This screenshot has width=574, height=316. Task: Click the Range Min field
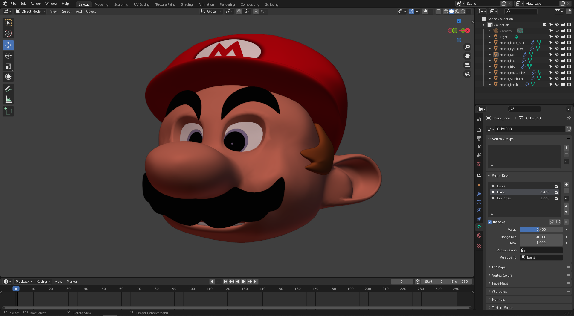(541, 237)
